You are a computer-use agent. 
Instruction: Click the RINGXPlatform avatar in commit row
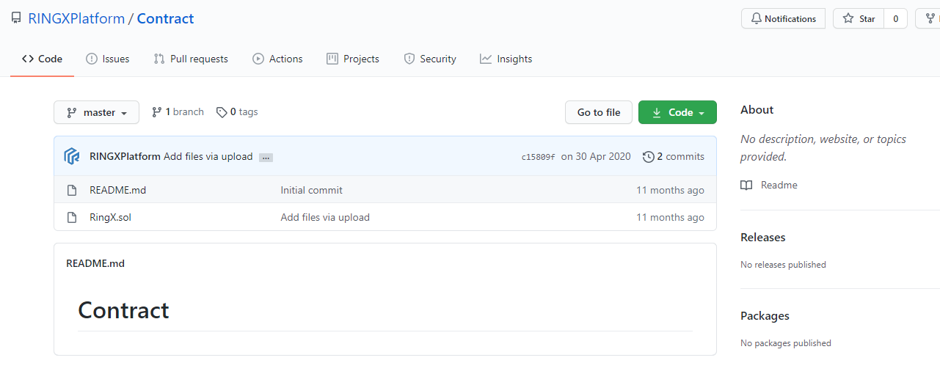click(x=72, y=156)
